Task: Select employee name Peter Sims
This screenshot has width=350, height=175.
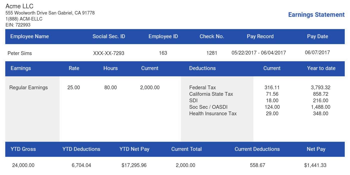Action: coord(19,53)
